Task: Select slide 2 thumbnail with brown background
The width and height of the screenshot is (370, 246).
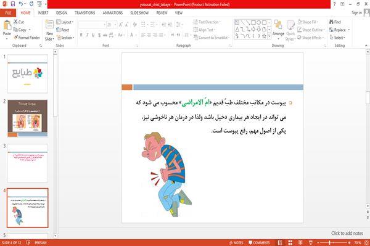Action: point(27,118)
